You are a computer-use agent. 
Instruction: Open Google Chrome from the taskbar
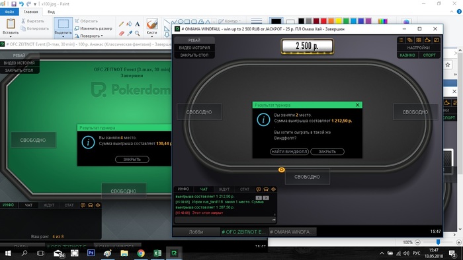pos(141,253)
